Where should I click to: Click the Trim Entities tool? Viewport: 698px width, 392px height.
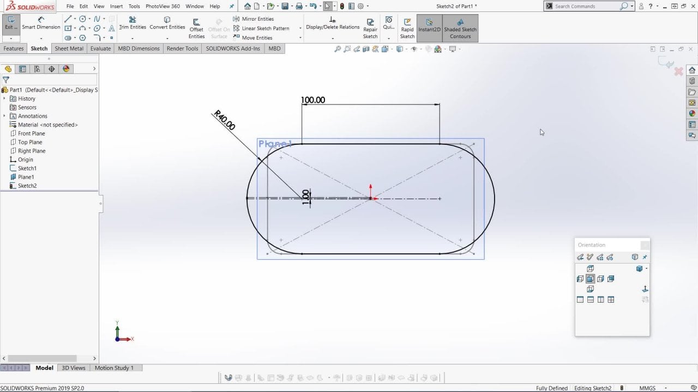133,23
